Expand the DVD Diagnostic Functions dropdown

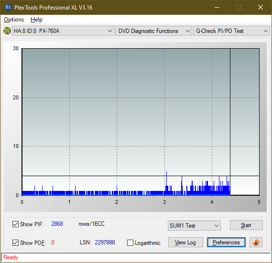(153, 31)
